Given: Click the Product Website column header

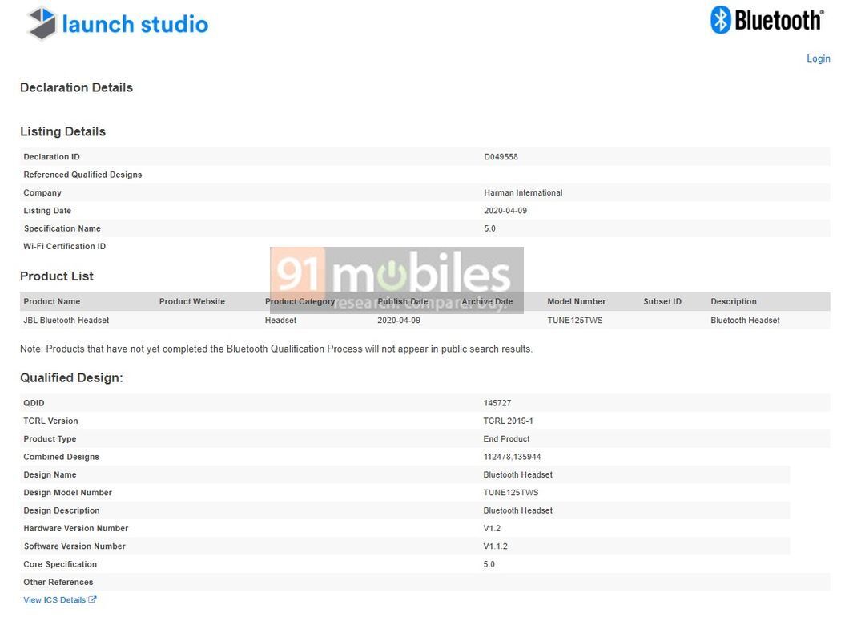Looking at the screenshot, I should tap(192, 302).
